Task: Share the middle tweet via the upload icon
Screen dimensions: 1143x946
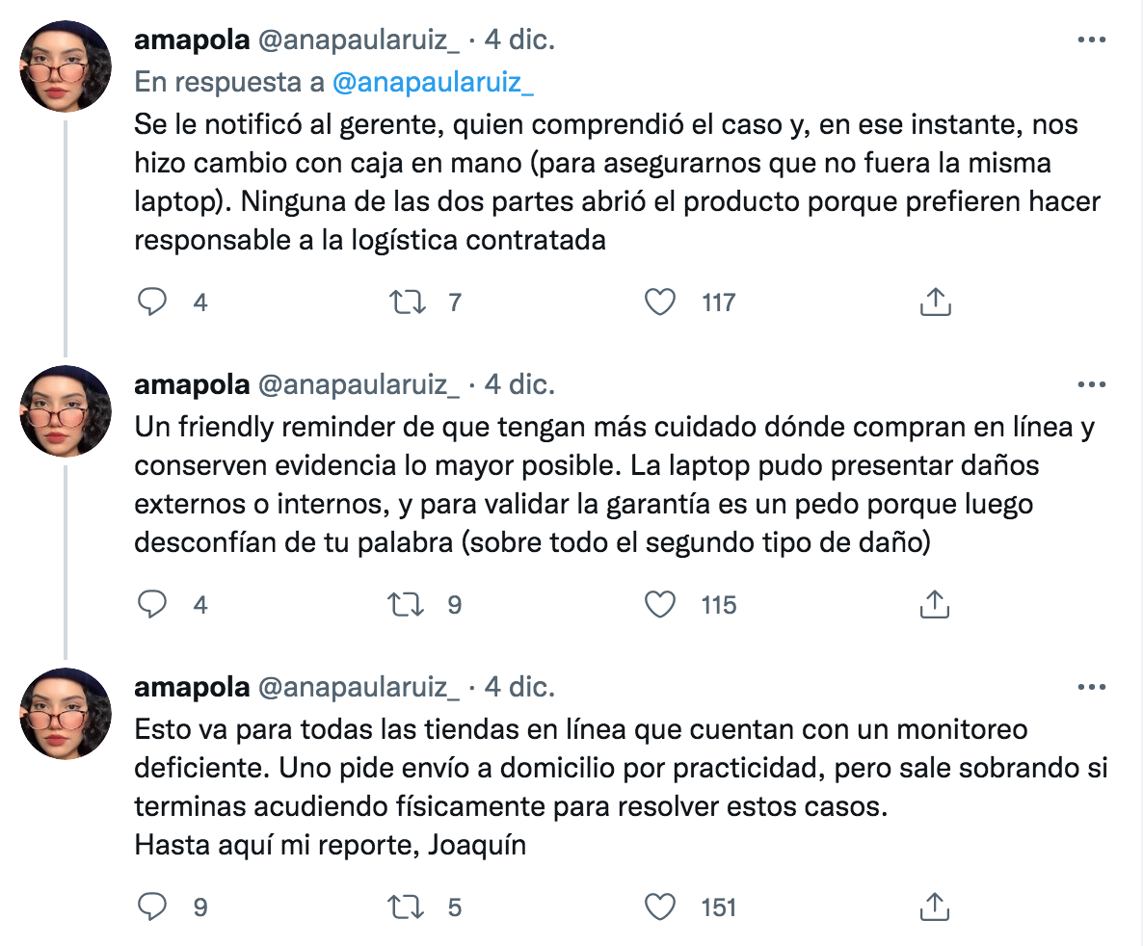Action: (934, 605)
